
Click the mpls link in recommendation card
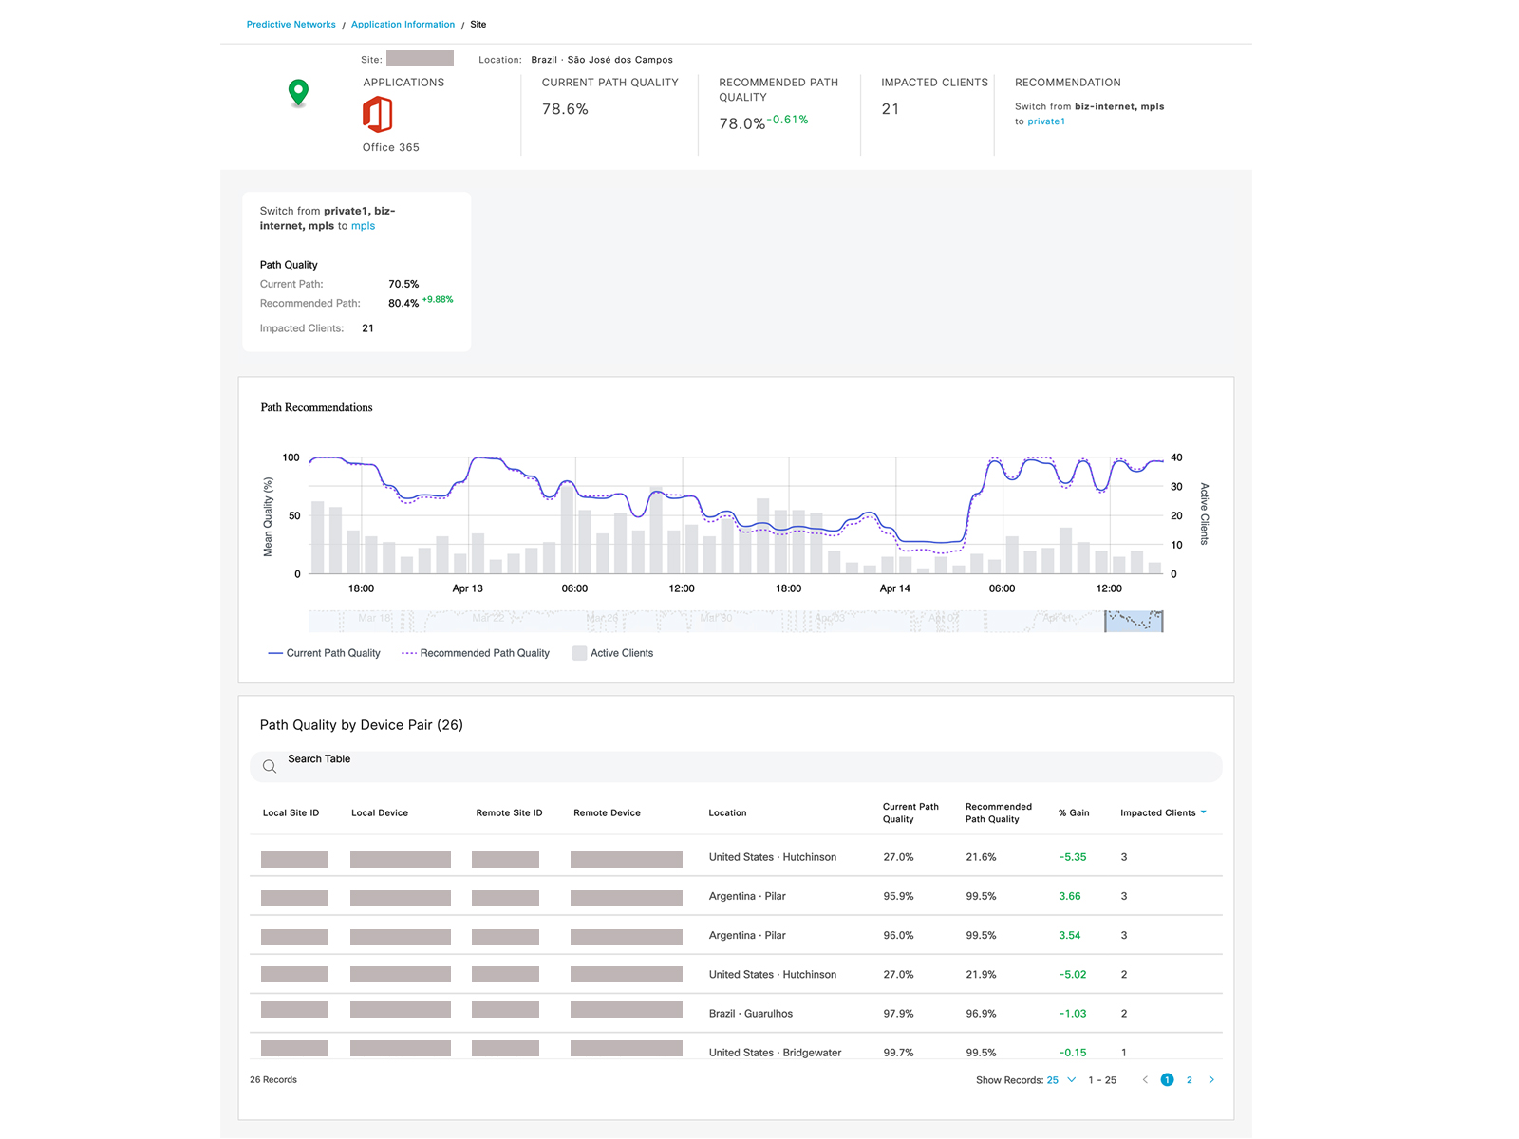pos(363,226)
